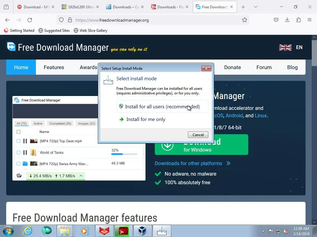Viewport: 317px width, 237px height.
Task: Show hidden system tray icons
Action: point(263,231)
